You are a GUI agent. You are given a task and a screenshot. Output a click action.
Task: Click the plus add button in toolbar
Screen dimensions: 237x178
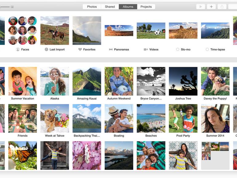211,7
